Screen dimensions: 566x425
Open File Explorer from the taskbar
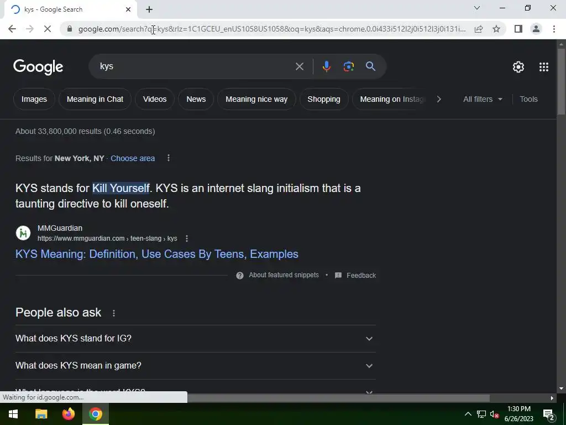coord(41,414)
